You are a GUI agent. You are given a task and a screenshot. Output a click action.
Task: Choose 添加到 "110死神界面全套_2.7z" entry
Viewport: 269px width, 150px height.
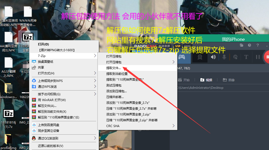pyautogui.click(x=137, y=103)
